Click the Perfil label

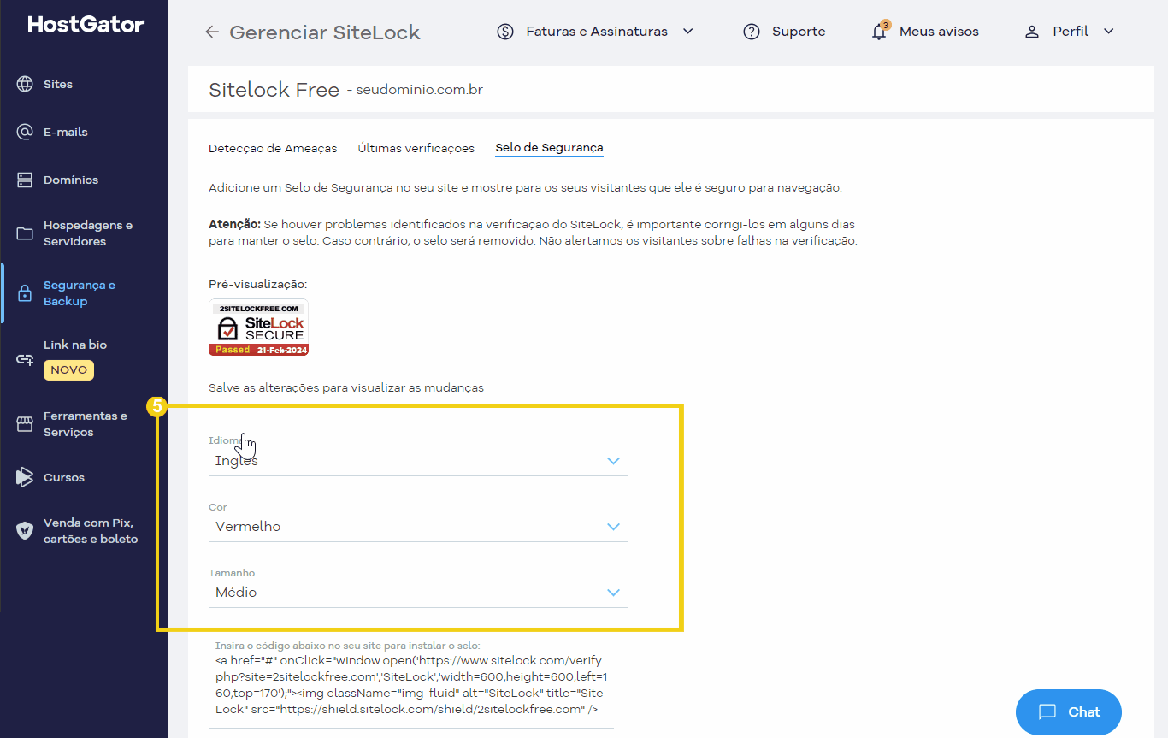coord(1071,32)
